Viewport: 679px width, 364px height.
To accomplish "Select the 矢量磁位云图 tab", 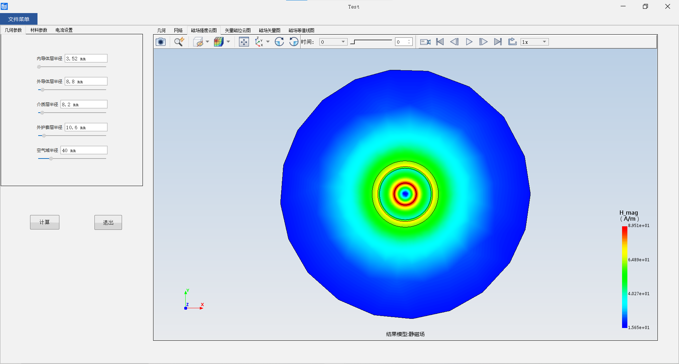I will point(238,30).
